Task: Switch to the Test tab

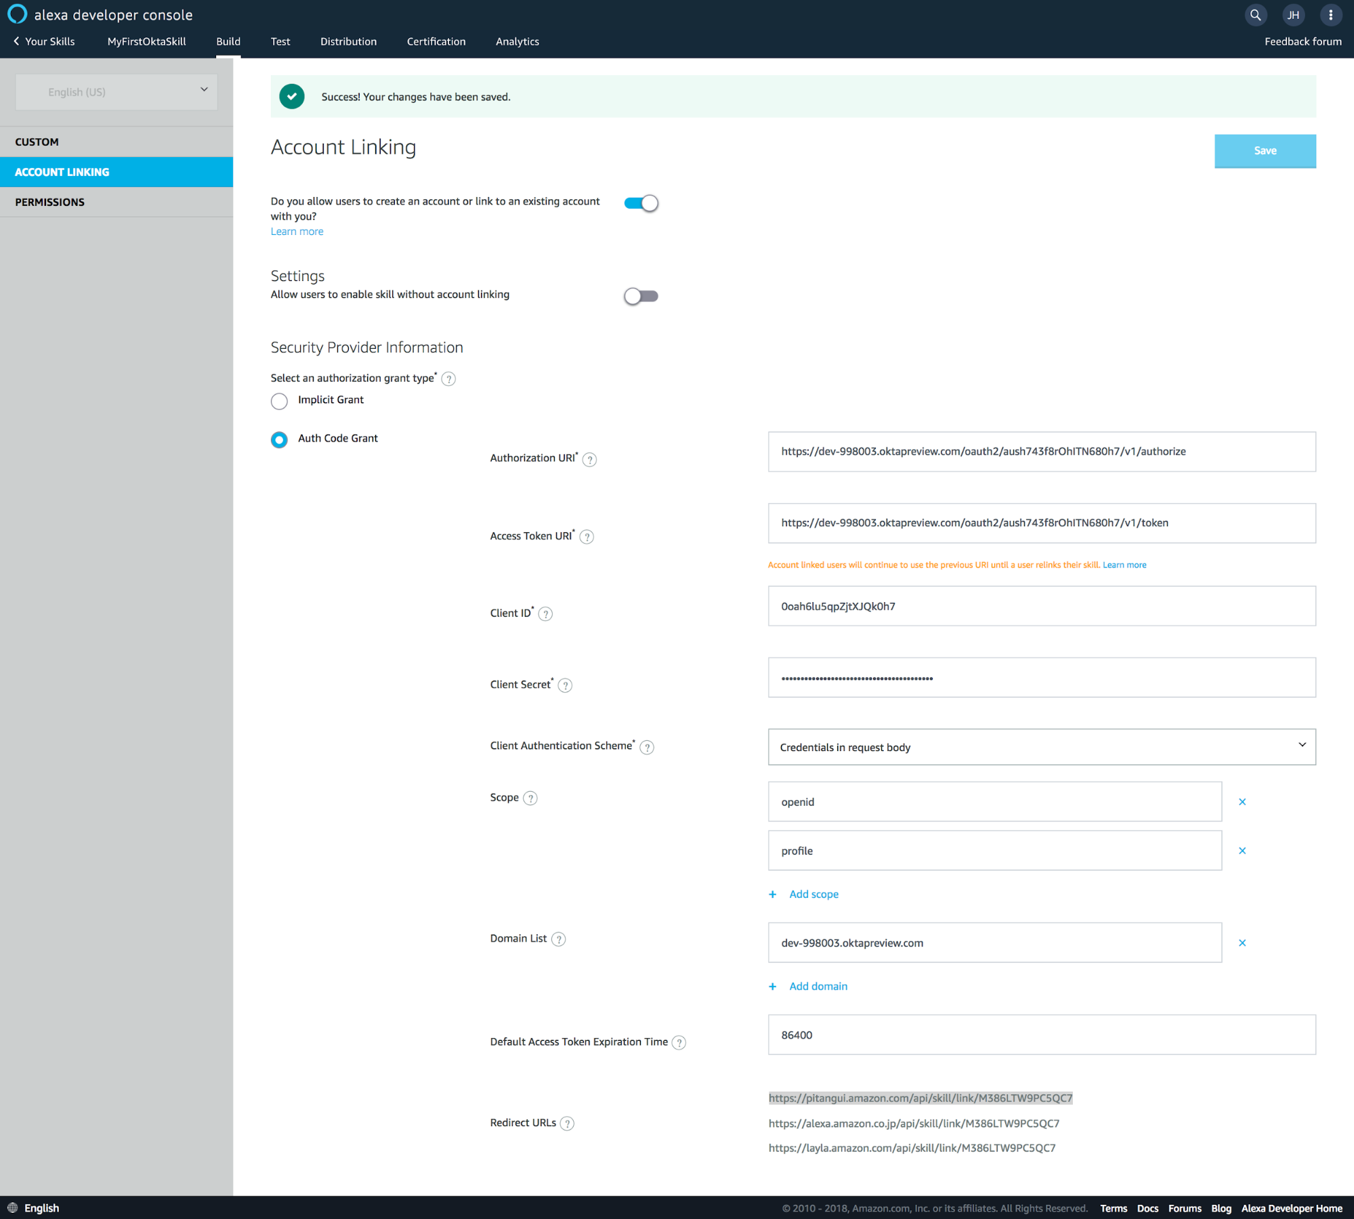Action: click(280, 42)
